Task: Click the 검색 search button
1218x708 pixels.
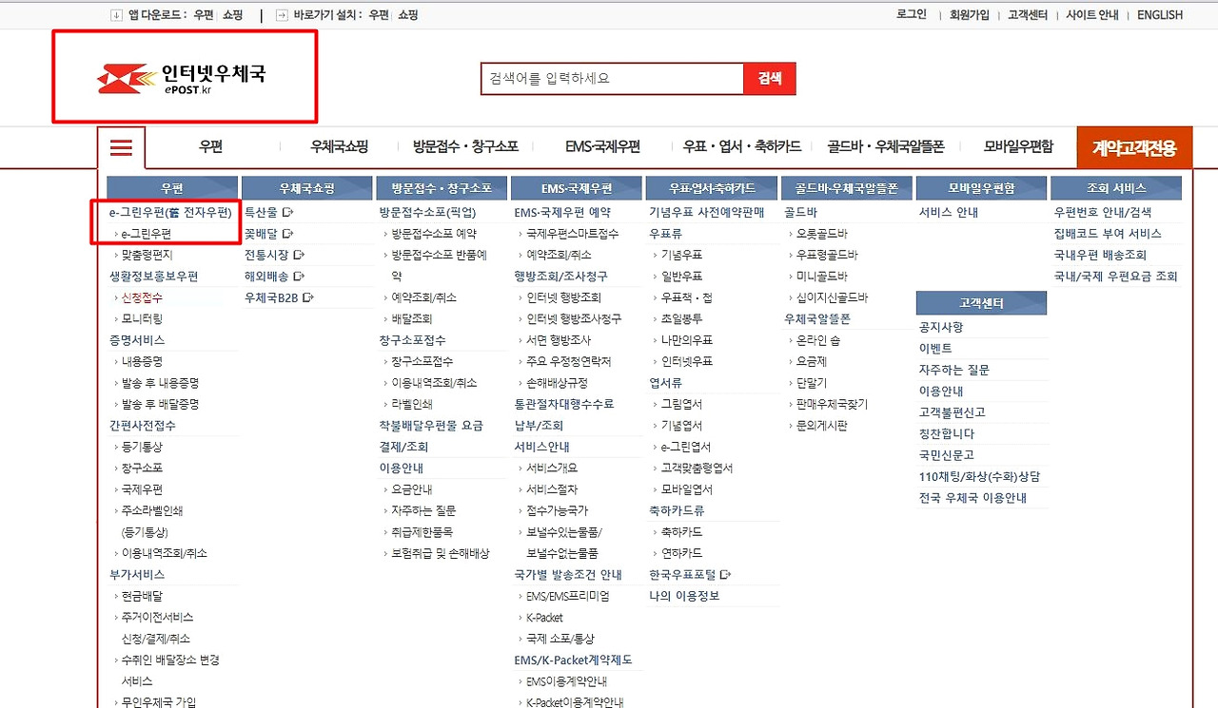Action: click(x=770, y=79)
